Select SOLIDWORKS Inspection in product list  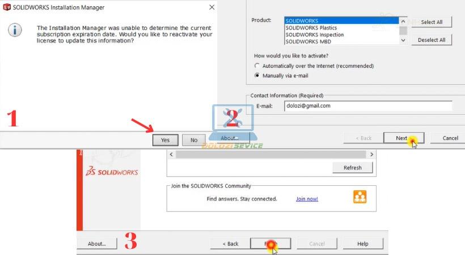314,35
